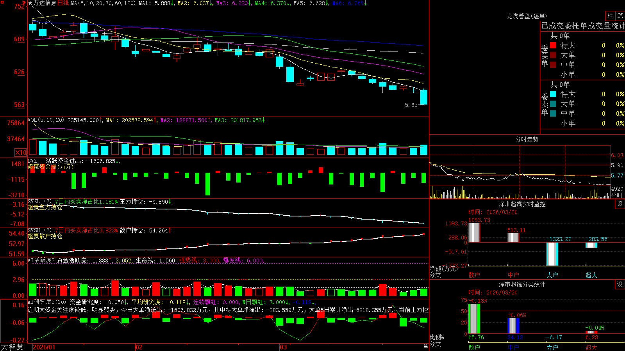625x351 pixels.
Task: Open 设 settings for 深市超赢分类统计
Action: (x=620, y=284)
